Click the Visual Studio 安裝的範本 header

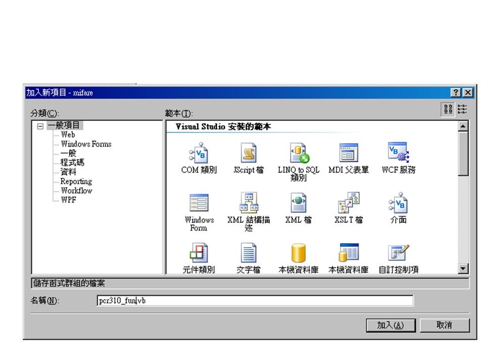click(223, 126)
